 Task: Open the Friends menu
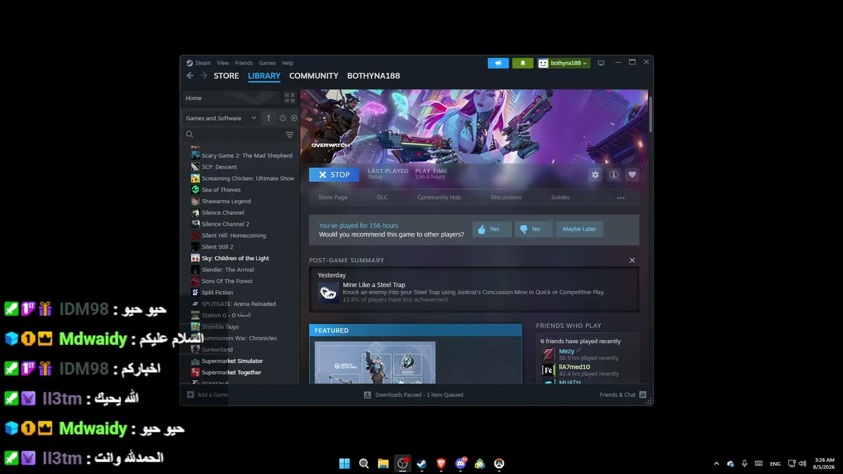pos(244,63)
